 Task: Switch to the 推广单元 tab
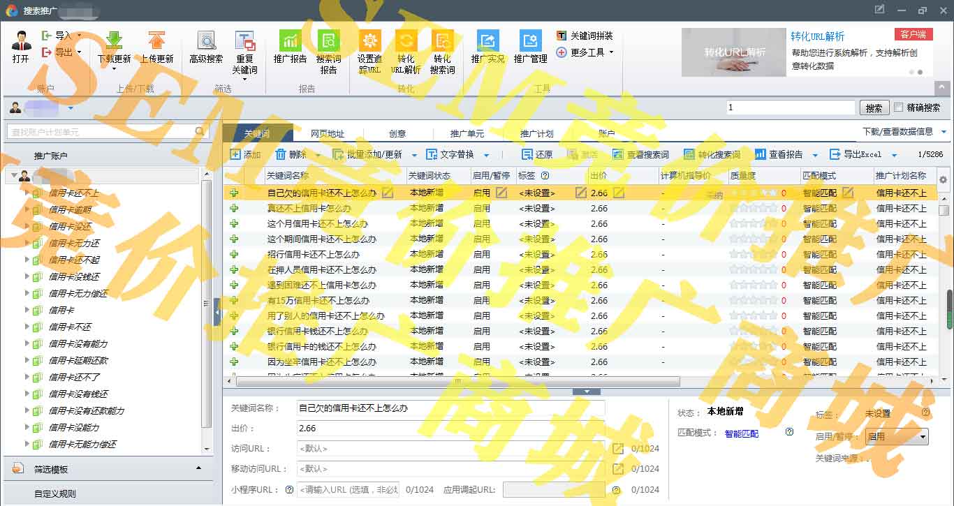click(467, 134)
